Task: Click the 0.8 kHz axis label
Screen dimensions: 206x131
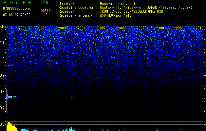Action: pos(3,92)
